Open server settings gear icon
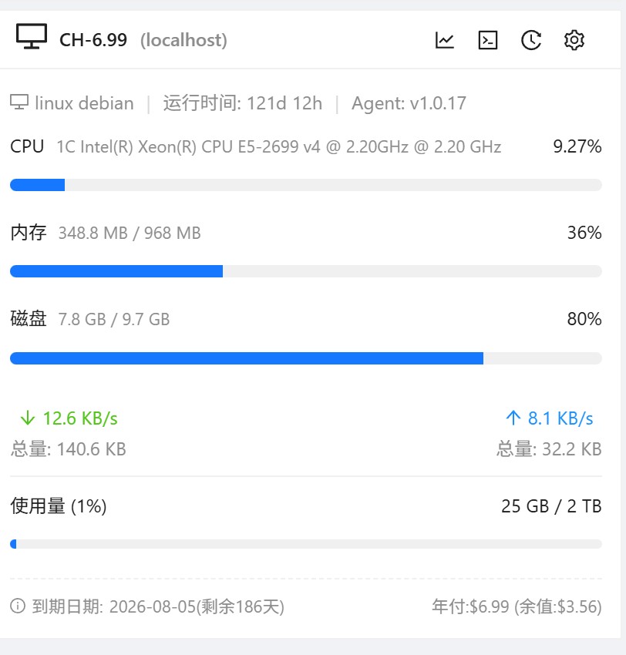The width and height of the screenshot is (626, 655). click(x=574, y=40)
